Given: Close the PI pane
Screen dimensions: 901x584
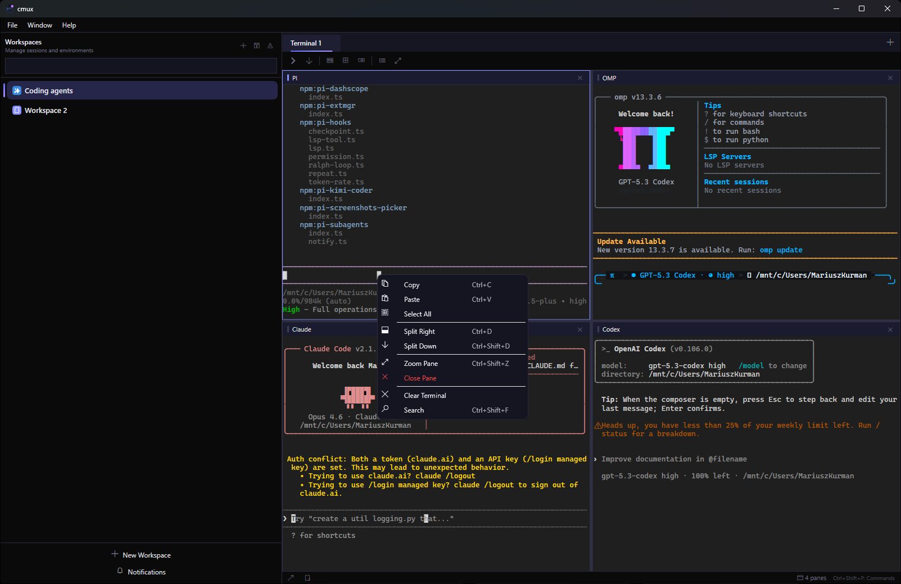Looking at the screenshot, I should coord(580,78).
